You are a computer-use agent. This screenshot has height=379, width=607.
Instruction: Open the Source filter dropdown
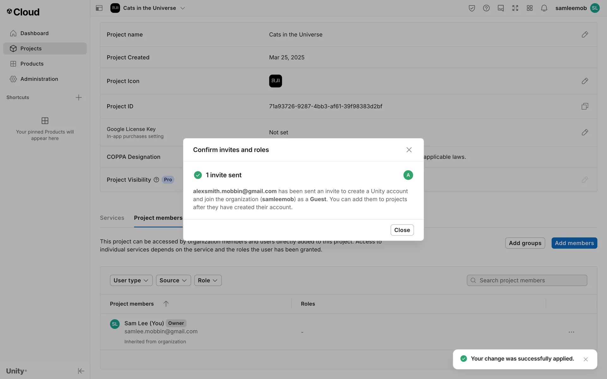pos(173,280)
